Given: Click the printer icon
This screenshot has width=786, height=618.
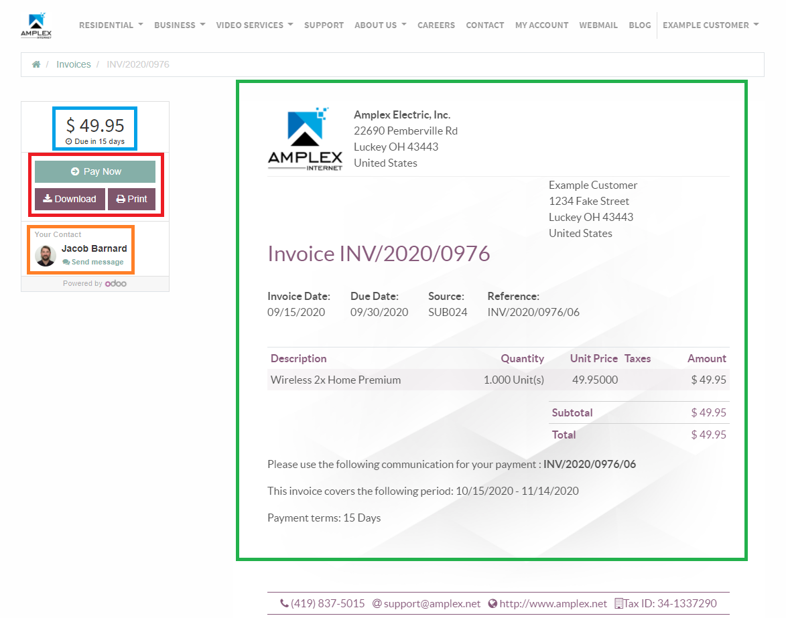Looking at the screenshot, I should (121, 199).
